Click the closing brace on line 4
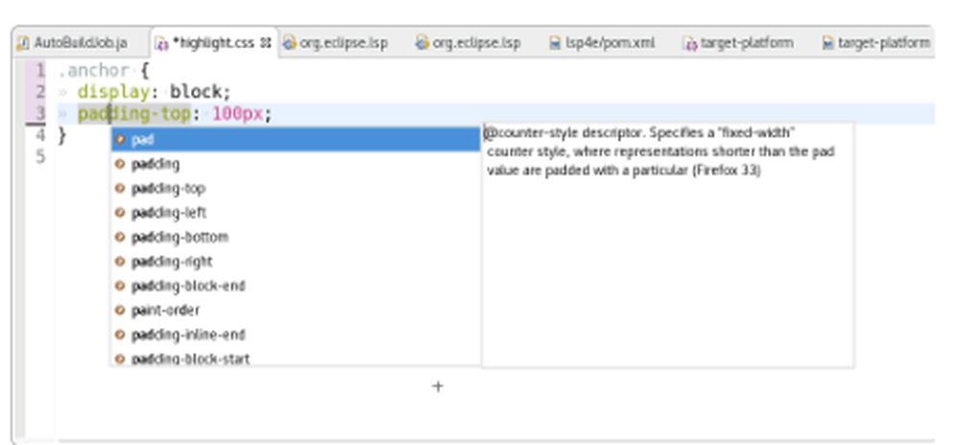The width and height of the screenshot is (960, 445). click(x=61, y=135)
